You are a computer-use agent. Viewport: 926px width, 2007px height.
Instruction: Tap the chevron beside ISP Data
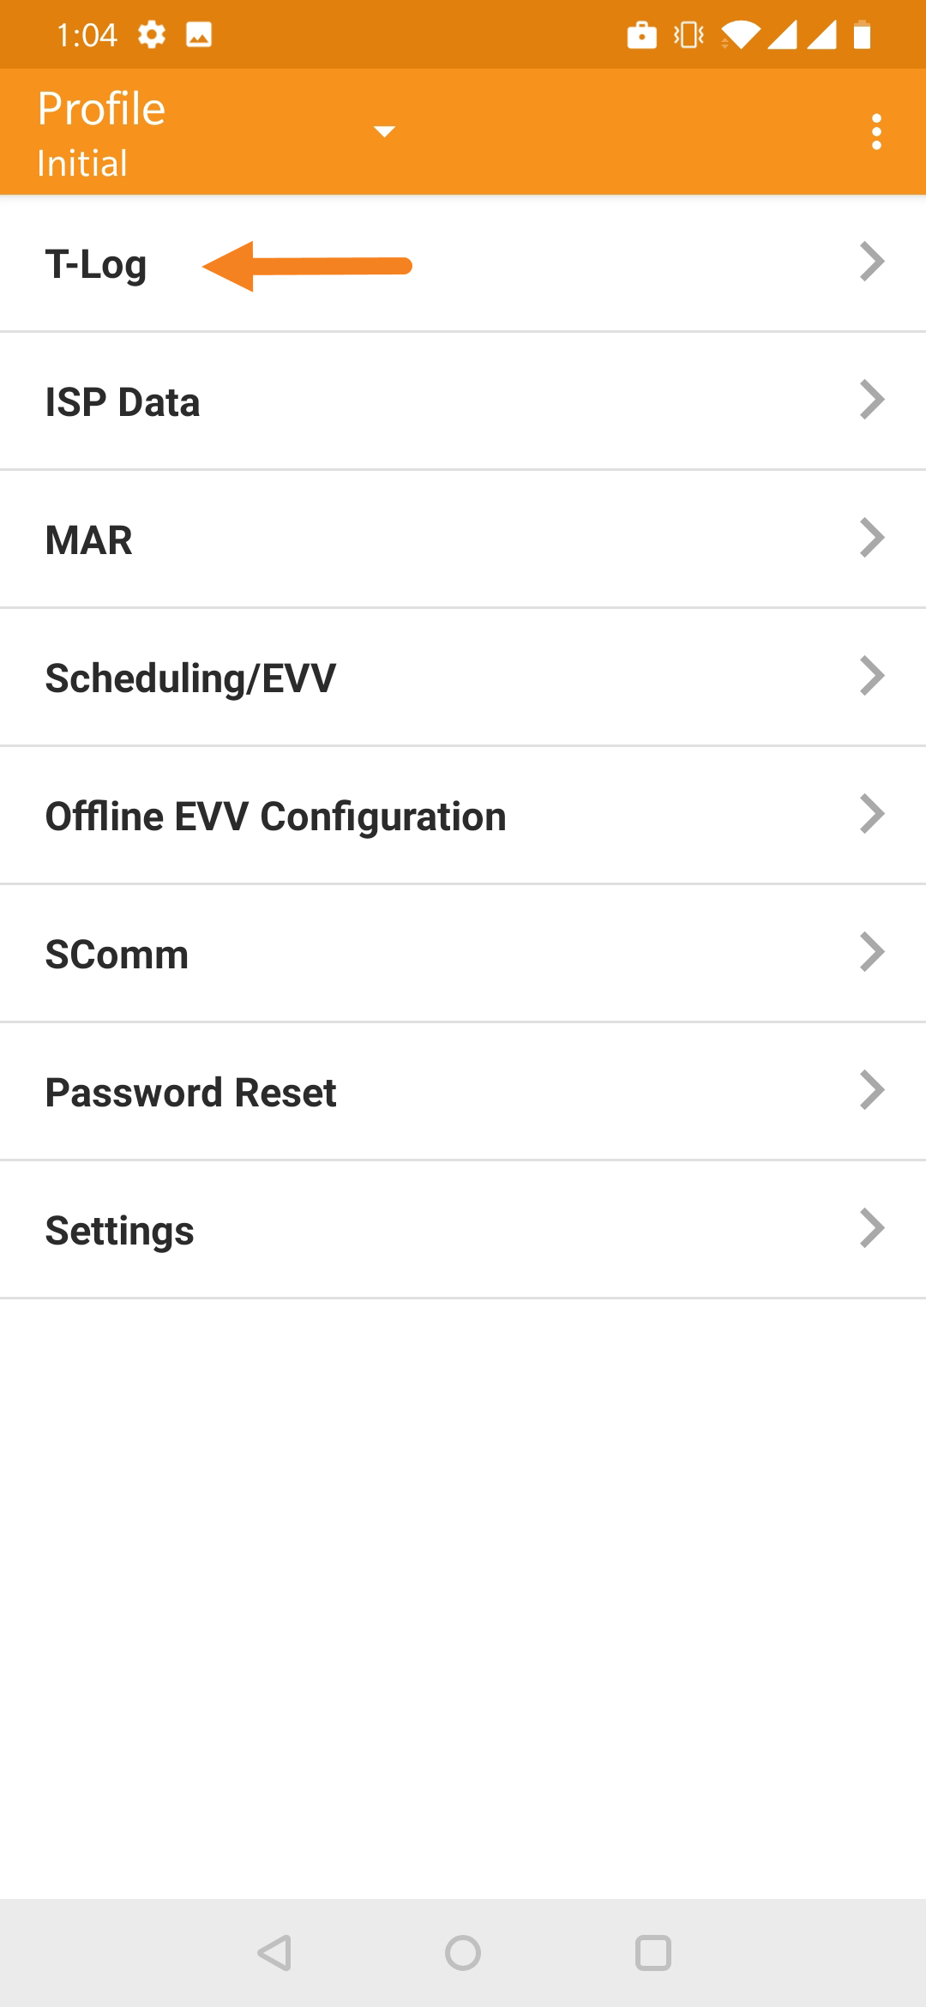[x=872, y=400]
